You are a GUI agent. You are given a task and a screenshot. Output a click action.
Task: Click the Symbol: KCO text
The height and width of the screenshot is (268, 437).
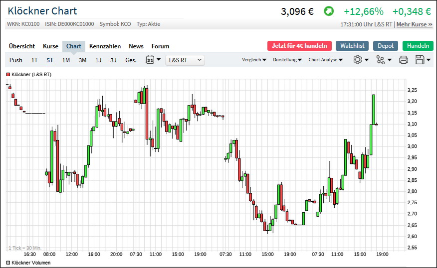coord(115,24)
